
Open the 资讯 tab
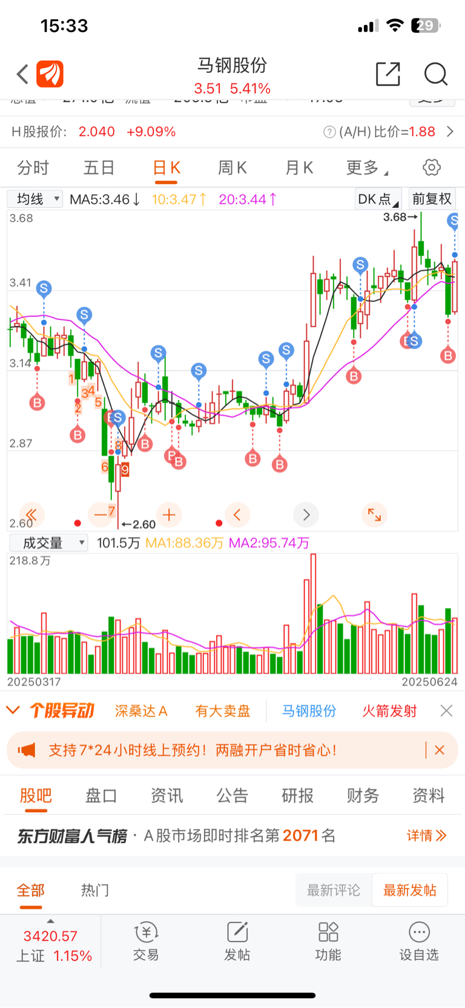tap(167, 795)
